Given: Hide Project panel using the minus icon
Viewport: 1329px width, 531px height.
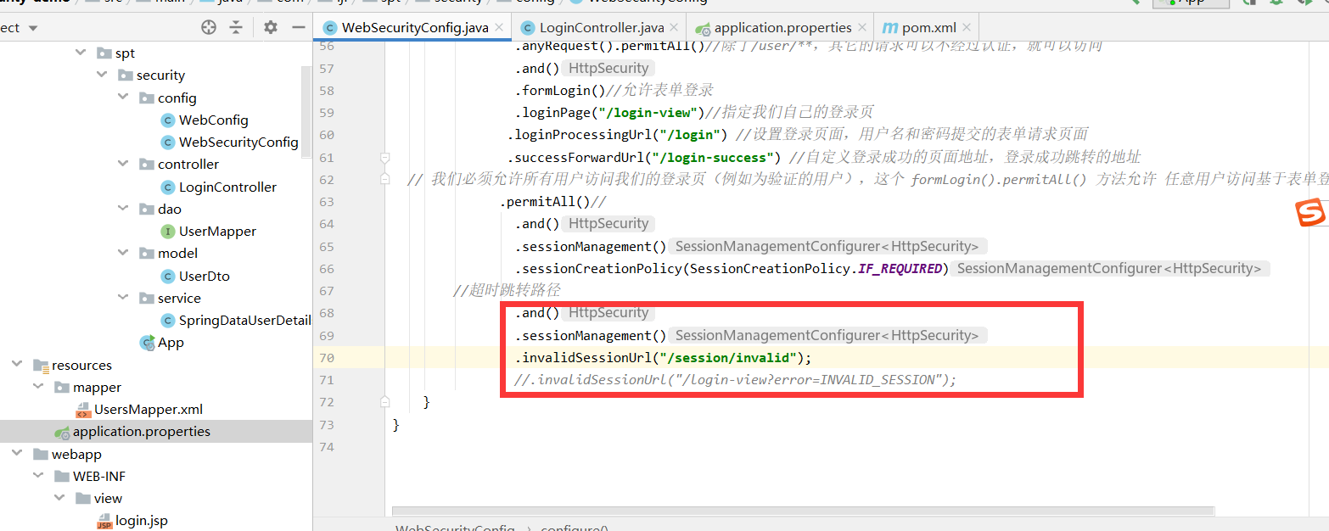Looking at the screenshot, I should pos(298,26).
